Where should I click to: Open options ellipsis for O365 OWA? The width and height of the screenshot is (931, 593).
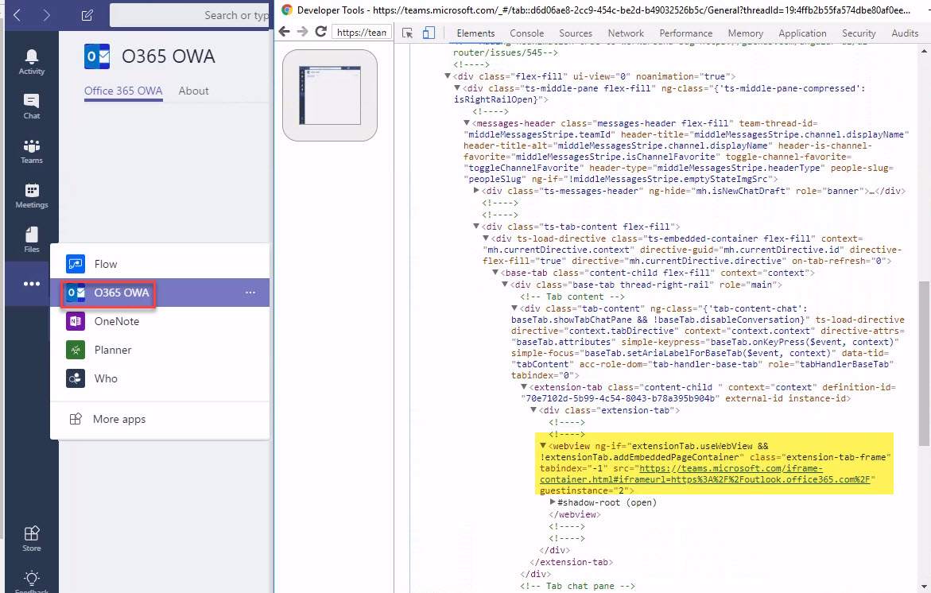250,293
